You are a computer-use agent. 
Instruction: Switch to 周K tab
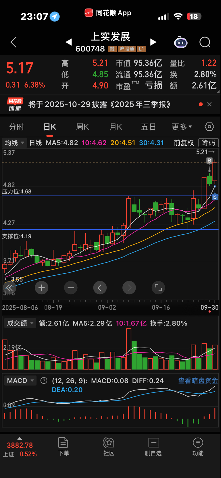pos(82,127)
